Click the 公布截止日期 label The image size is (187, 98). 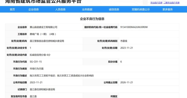(110, 83)
